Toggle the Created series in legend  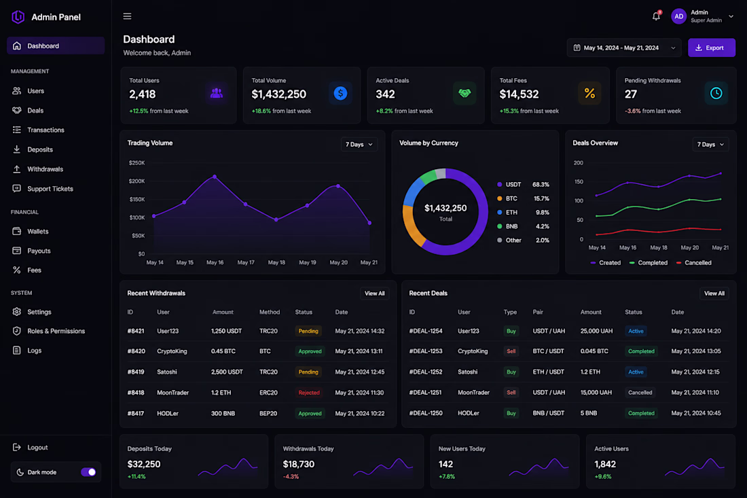tap(606, 262)
